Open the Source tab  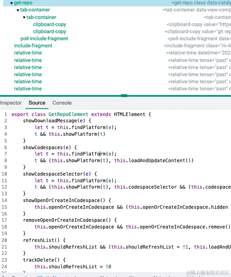pyautogui.click(x=37, y=103)
